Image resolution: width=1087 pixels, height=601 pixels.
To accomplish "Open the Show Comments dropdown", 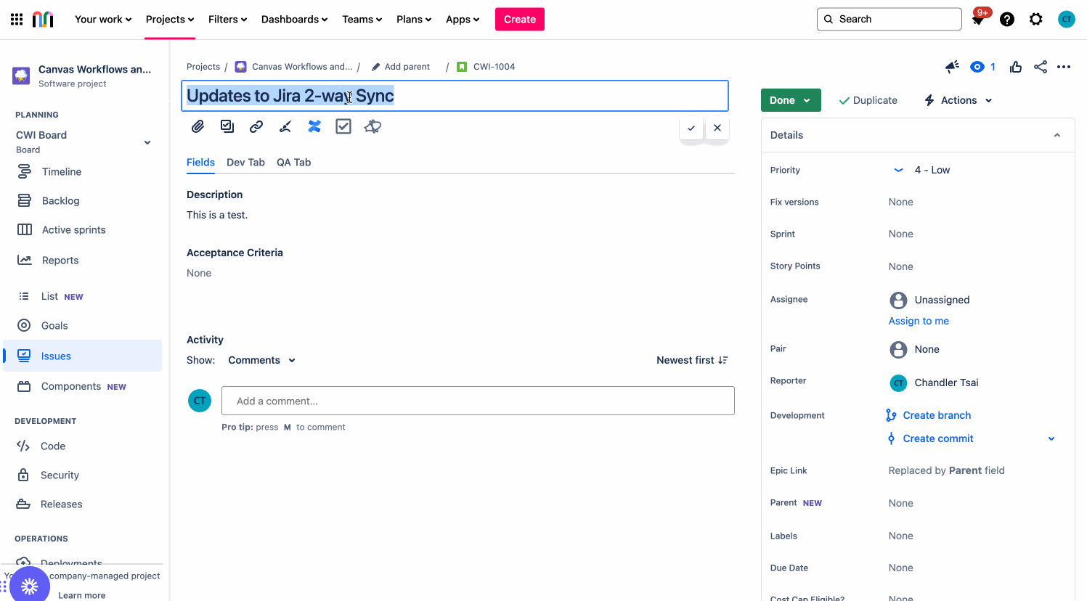I will [x=262, y=360].
